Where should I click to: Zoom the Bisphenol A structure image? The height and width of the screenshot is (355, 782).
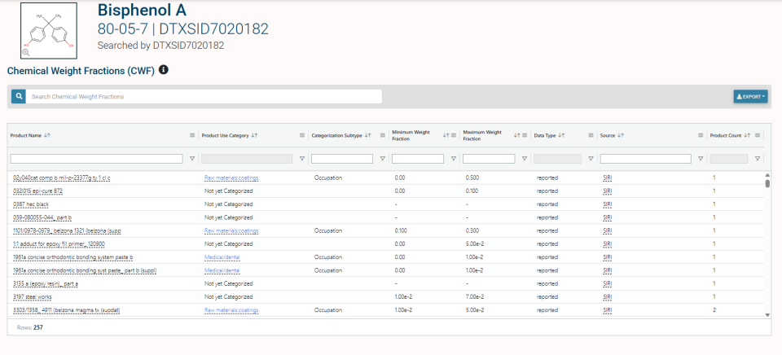click(26, 52)
